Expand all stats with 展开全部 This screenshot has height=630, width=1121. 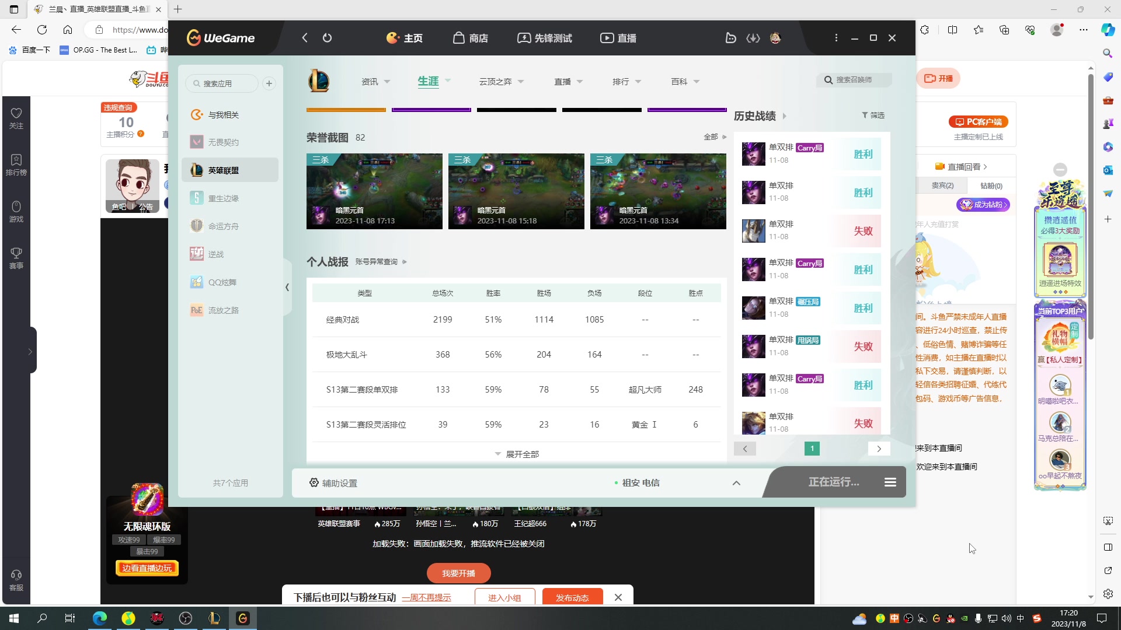pyautogui.click(x=517, y=454)
